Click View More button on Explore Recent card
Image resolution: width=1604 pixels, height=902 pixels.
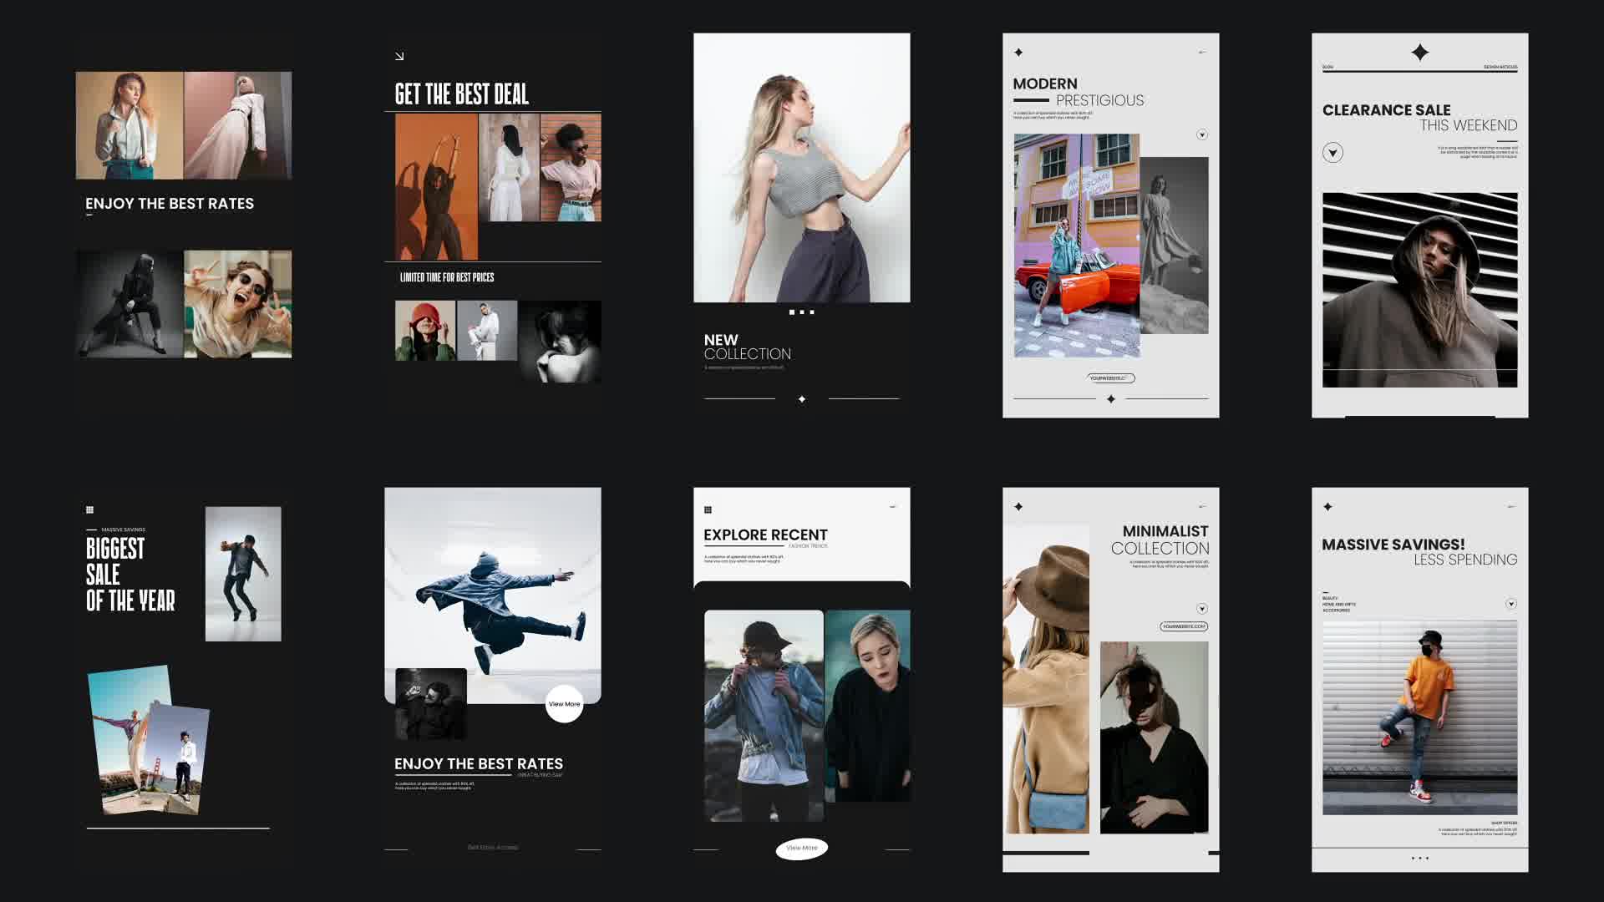801,848
